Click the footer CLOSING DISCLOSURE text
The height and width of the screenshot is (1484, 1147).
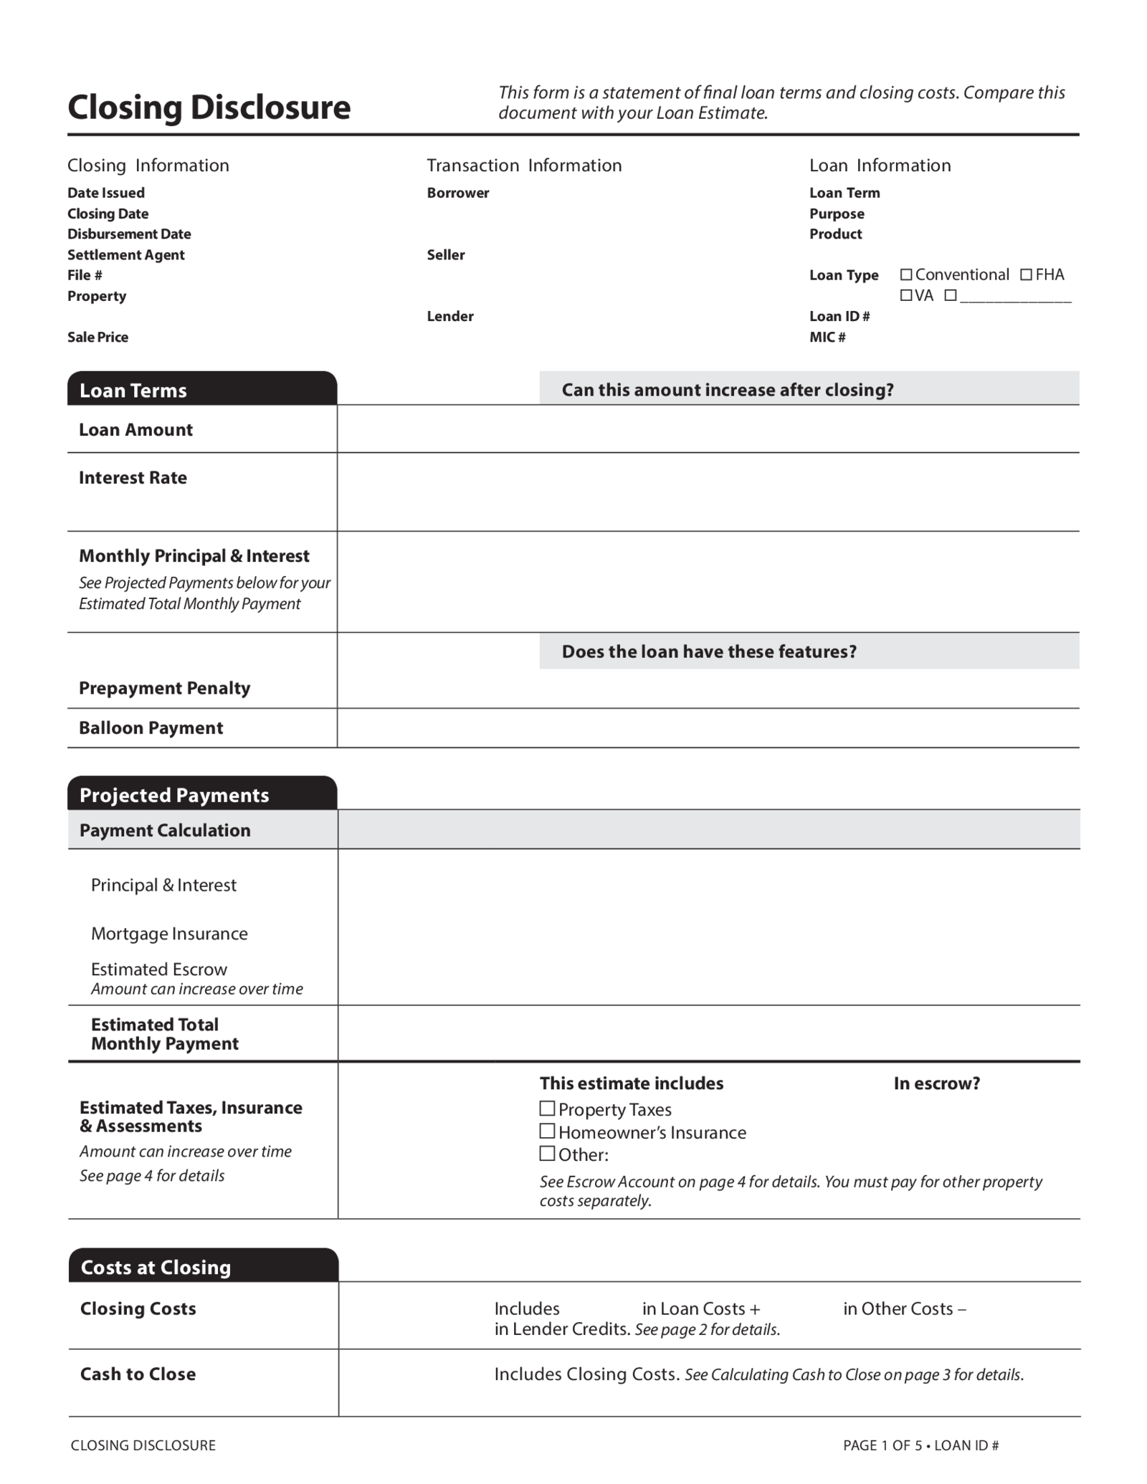[143, 1445]
